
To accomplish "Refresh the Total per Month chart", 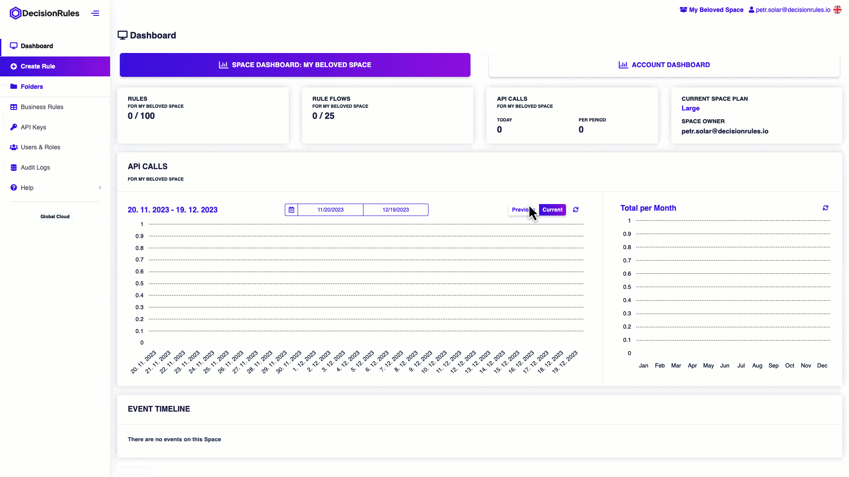I will pyautogui.click(x=826, y=208).
